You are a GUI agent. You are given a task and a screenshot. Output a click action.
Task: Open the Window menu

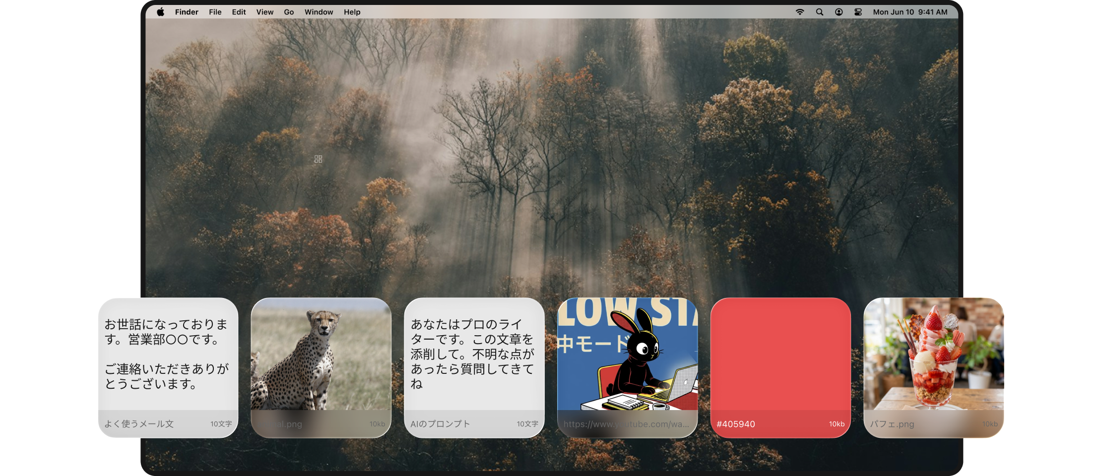point(319,12)
